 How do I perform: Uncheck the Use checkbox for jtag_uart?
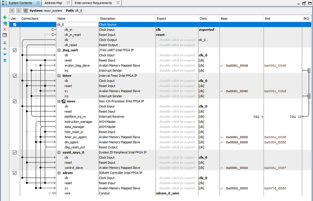15,50
